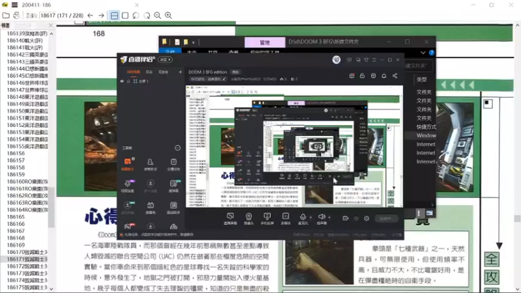Select bookmark 186165 in the list
The height and width of the screenshot is (293, 521).
click(16, 217)
